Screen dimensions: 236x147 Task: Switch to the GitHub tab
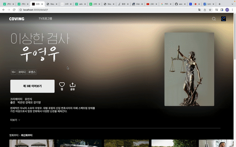(x=180, y=4)
